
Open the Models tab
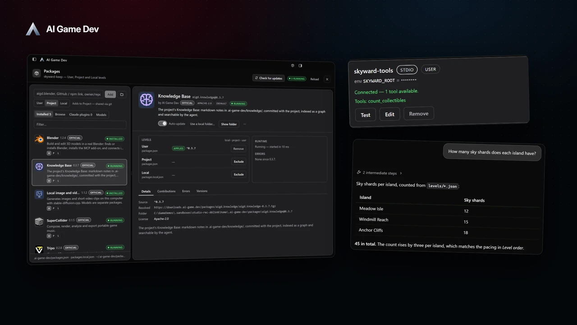[101, 115]
